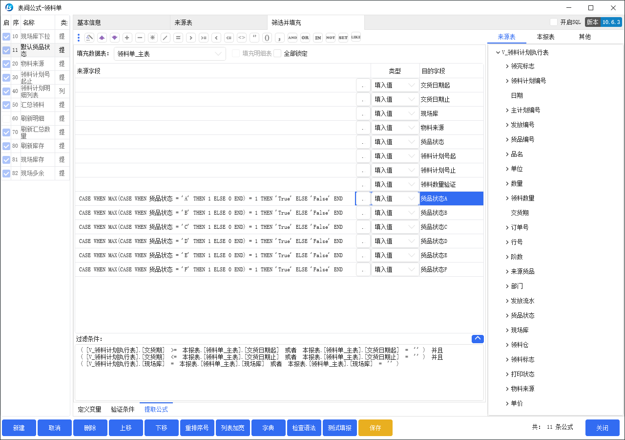Insert the greater-than-or-equal operator
Image resolution: width=625 pixels, height=440 pixels.
tap(204, 38)
